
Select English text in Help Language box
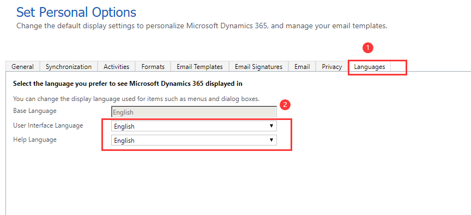tap(124, 141)
